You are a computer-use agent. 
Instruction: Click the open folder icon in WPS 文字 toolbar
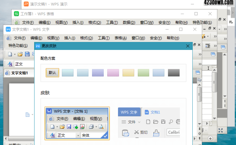[x=20, y=54]
